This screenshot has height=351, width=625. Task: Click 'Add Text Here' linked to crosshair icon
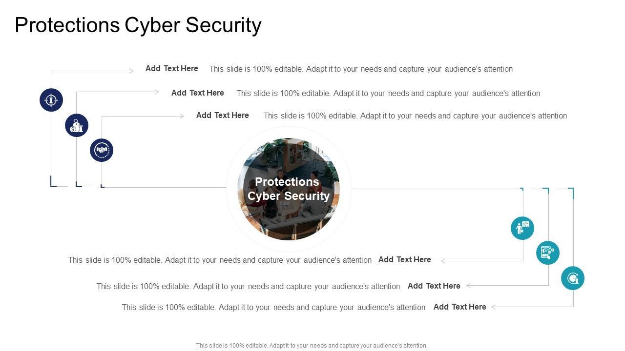(172, 69)
